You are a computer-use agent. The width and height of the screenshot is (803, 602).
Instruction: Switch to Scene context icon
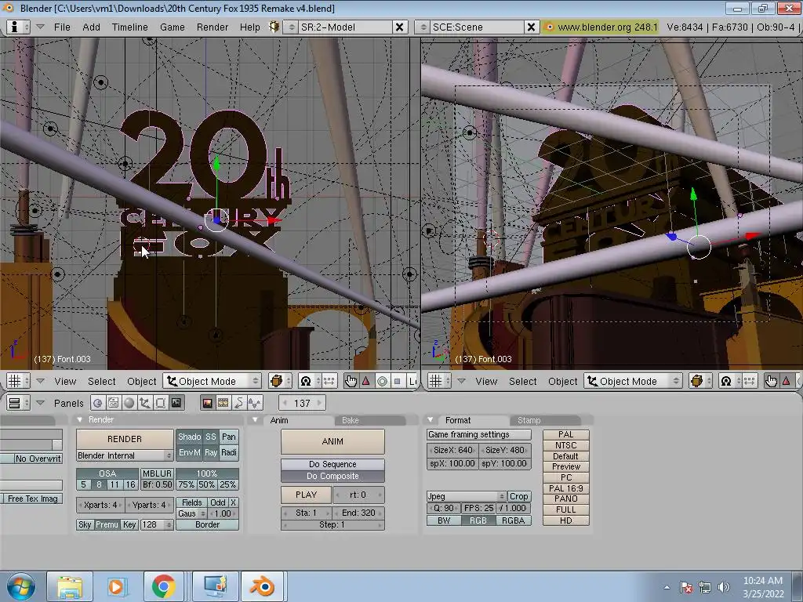176,403
